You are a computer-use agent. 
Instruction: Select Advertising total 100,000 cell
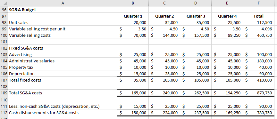tap(258, 54)
